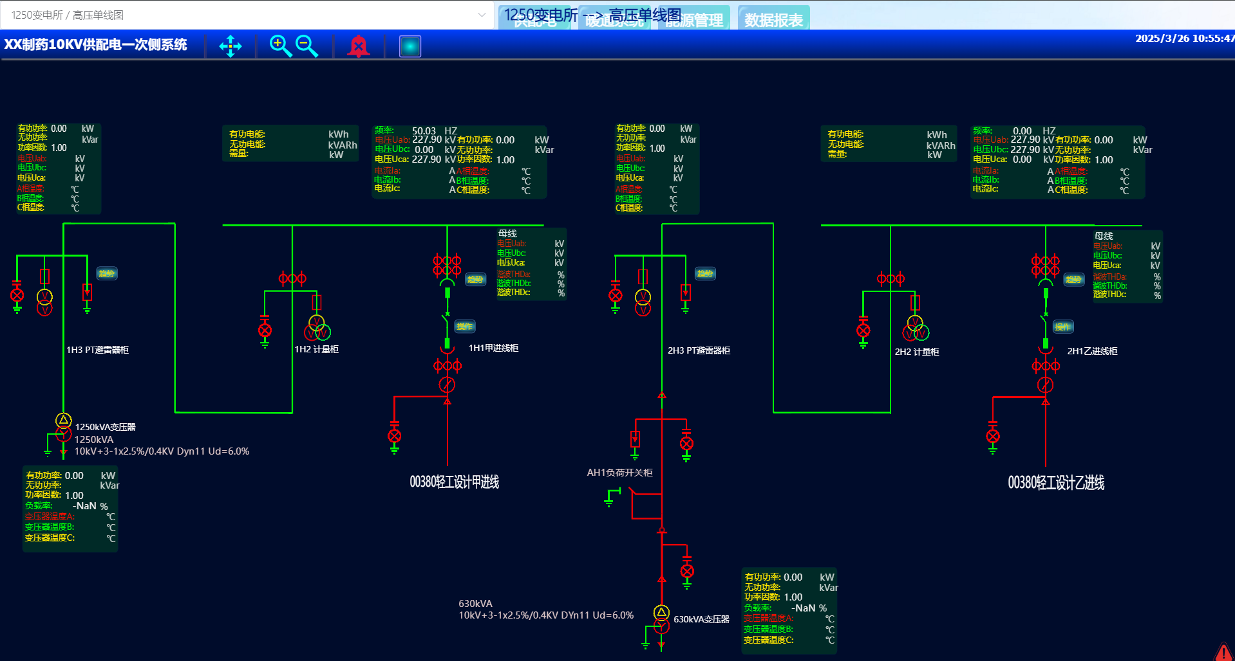The width and height of the screenshot is (1235, 661).
Task: Click the 趋势 button near 1H3 PT避雷器柜
Action: (107, 274)
